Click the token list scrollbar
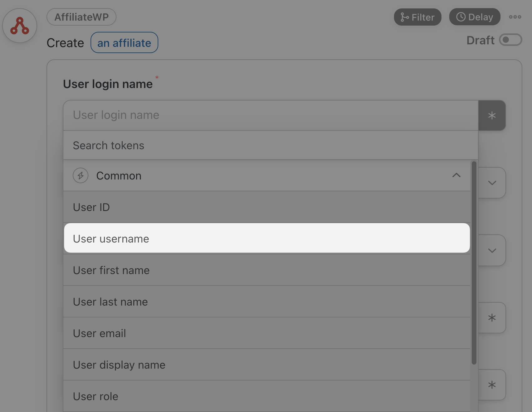 point(474,262)
